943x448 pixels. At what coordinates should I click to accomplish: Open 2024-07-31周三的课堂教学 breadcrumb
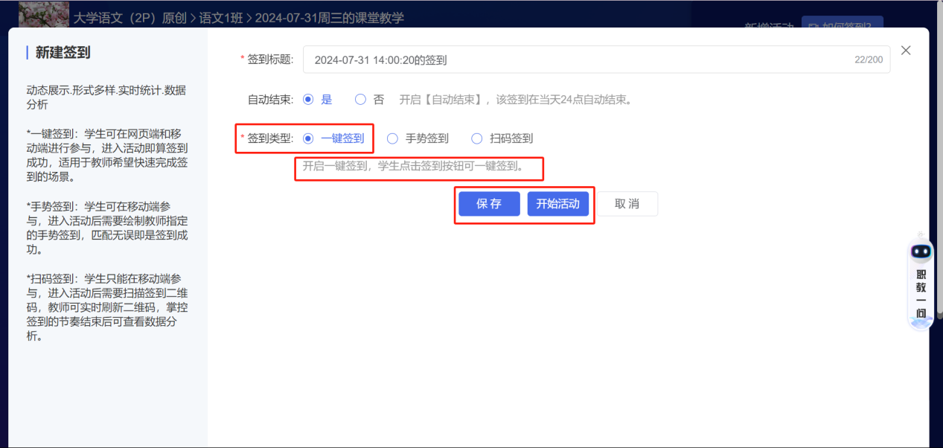pos(329,18)
